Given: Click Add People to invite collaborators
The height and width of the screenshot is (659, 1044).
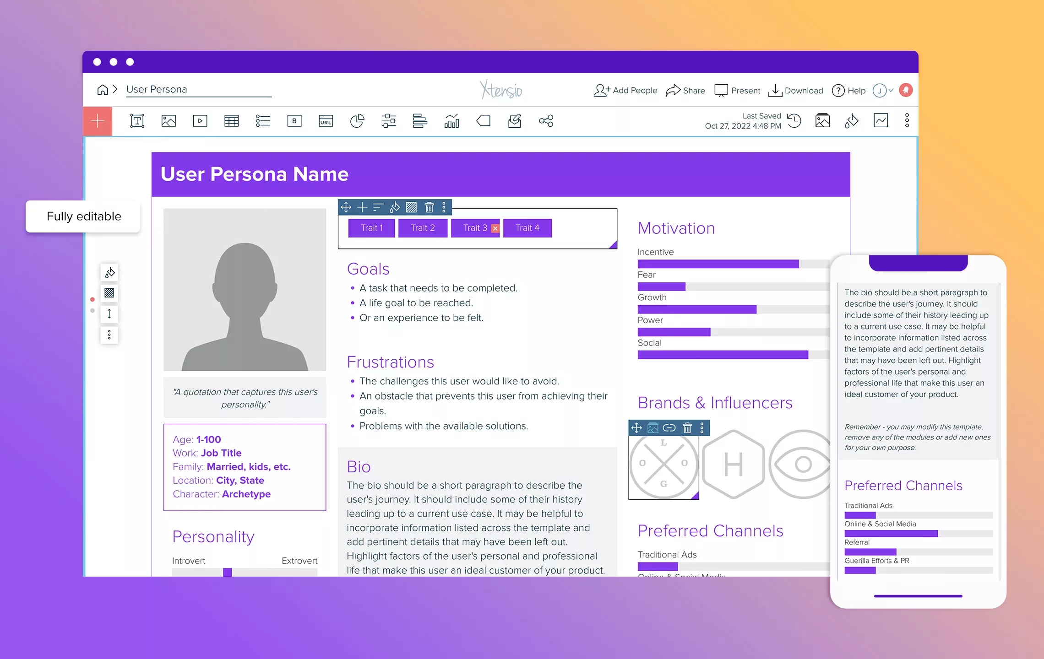Looking at the screenshot, I should 625,90.
